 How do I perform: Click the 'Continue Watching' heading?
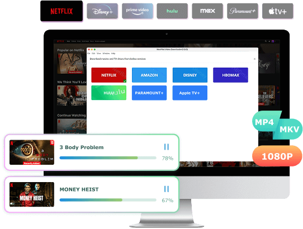[x=72, y=115]
